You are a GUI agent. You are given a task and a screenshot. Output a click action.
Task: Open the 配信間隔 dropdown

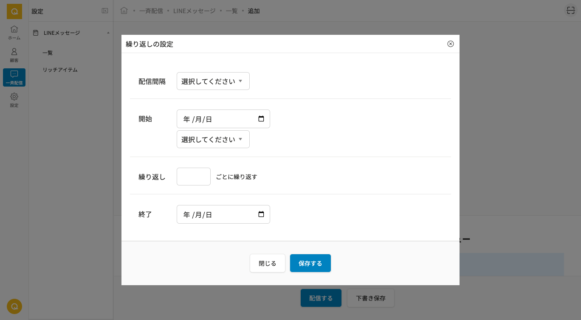pos(213,81)
